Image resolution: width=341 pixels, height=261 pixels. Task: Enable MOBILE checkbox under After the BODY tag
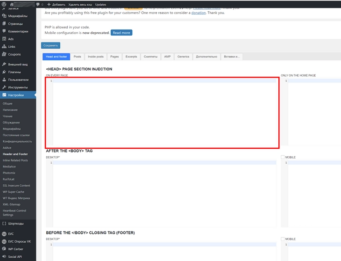click(283, 157)
